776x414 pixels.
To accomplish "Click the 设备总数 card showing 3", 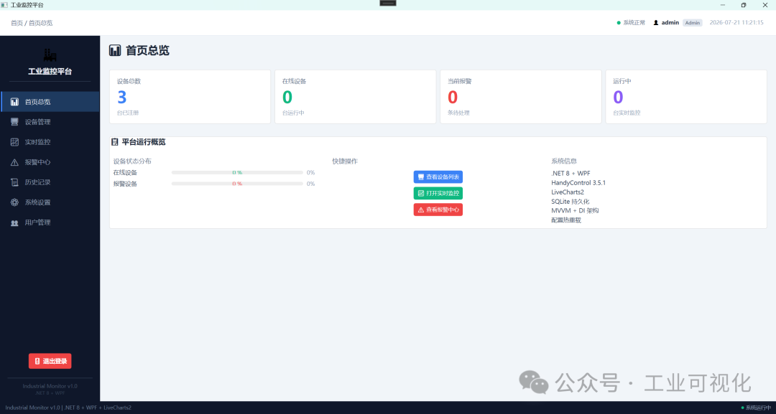I will [190, 97].
